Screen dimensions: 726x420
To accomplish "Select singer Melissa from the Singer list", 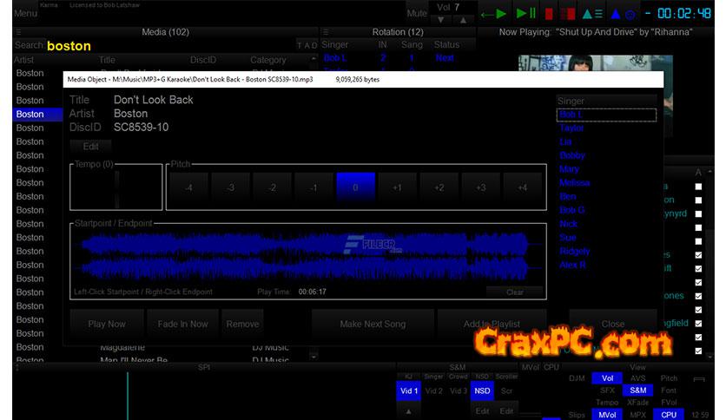I will coord(574,182).
